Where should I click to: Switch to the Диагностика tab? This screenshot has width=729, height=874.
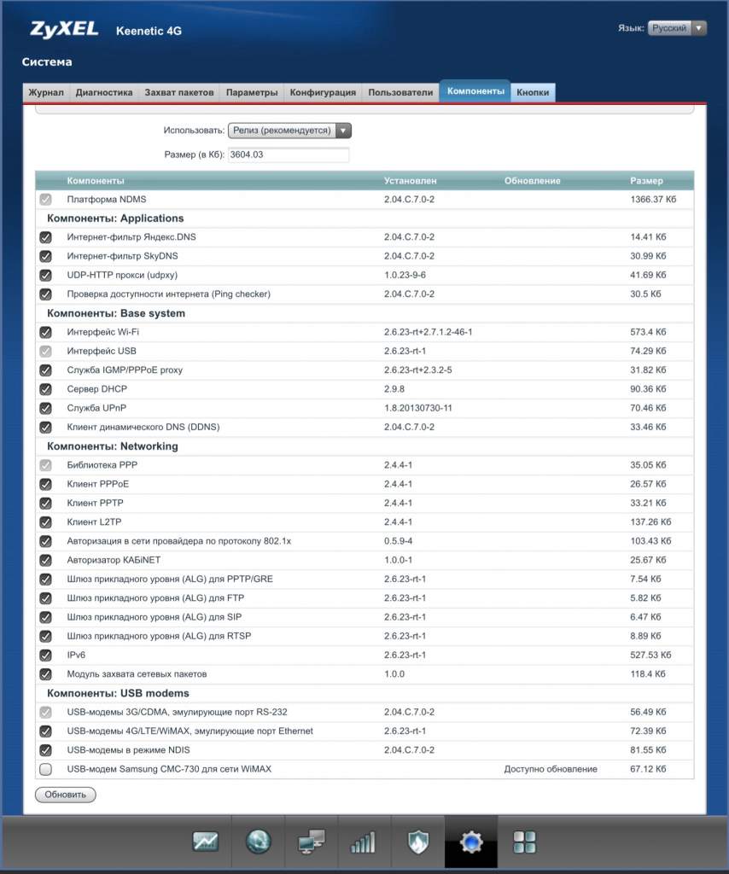tap(104, 92)
